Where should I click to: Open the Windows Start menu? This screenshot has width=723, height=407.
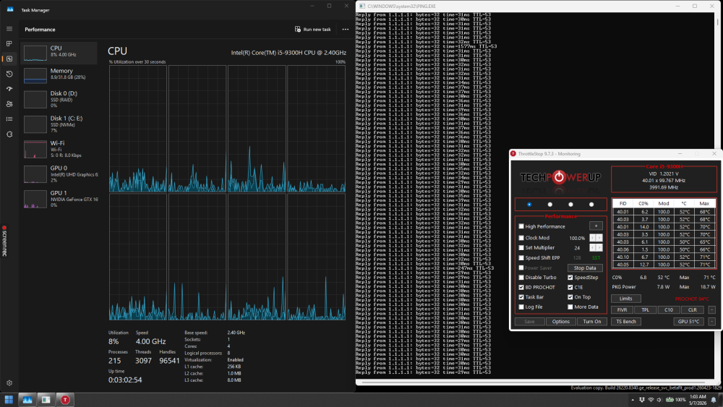(9, 400)
